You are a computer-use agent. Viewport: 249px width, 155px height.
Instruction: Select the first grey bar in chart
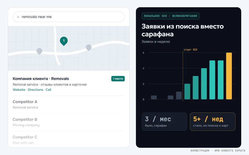pos(154,97)
